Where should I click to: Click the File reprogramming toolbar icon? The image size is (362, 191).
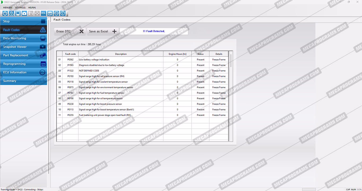(50, 13)
